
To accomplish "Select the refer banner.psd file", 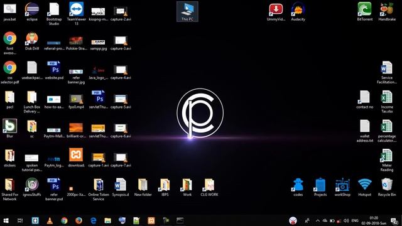I will click(54, 190).
